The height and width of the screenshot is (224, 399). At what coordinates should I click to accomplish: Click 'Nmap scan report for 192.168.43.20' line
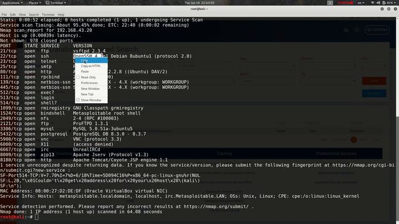[46, 30]
